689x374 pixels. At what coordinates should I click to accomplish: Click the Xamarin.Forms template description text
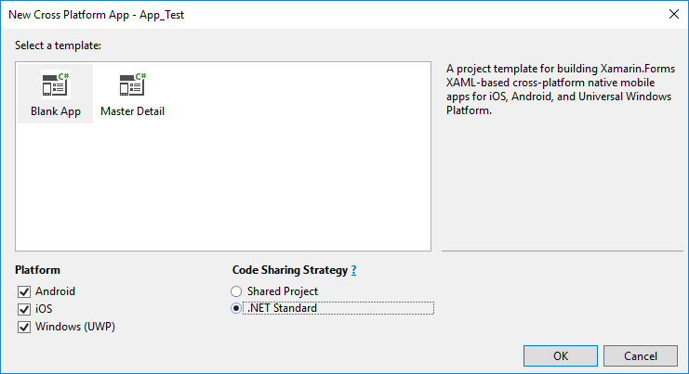click(561, 89)
